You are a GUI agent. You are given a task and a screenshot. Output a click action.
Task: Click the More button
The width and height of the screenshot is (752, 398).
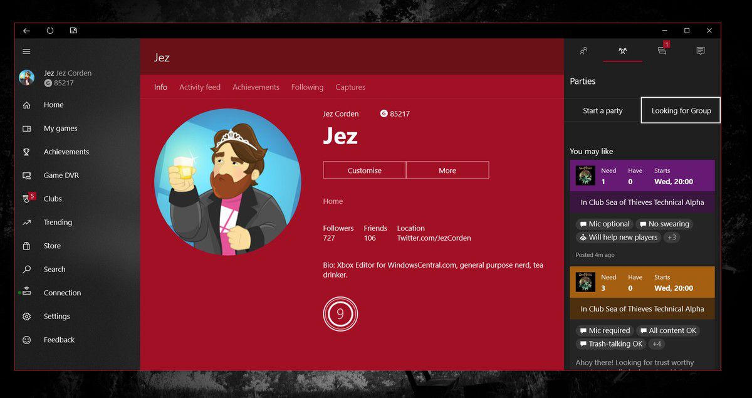(x=447, y=170)
